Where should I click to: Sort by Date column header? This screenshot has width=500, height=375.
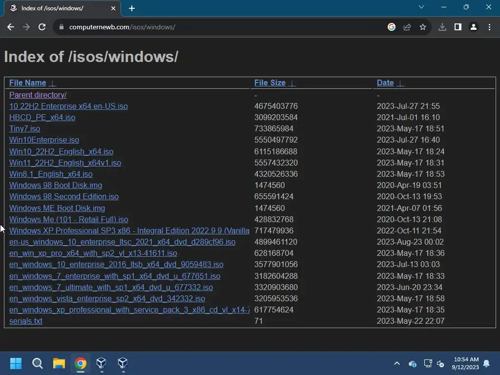tap(385, 83)
